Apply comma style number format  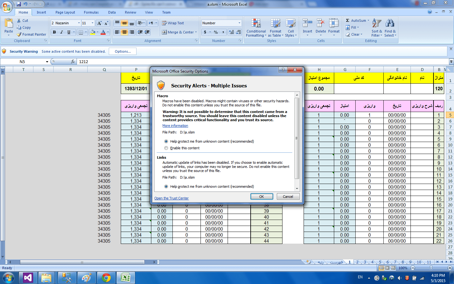[223, 32]
